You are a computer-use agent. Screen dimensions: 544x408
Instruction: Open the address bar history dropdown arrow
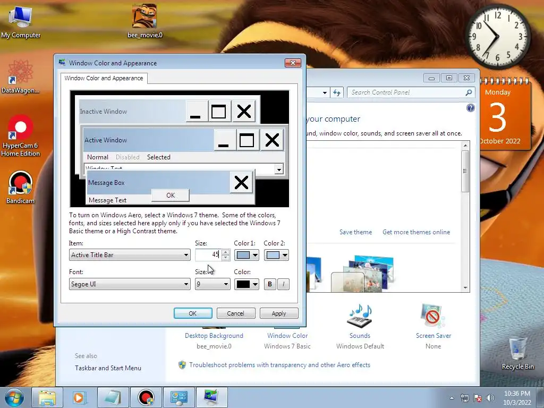pos(325,92)
